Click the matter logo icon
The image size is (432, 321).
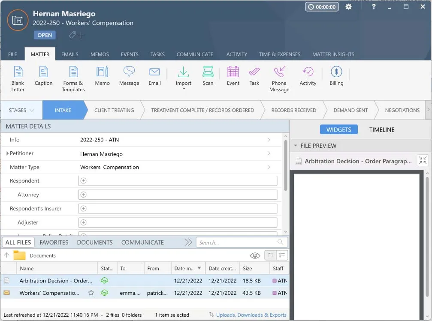[x=18, y=21]
